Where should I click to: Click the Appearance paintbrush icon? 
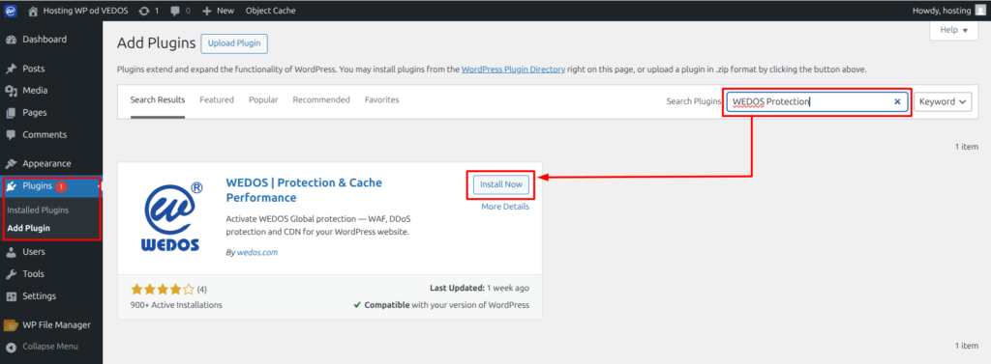pos(11,163)
